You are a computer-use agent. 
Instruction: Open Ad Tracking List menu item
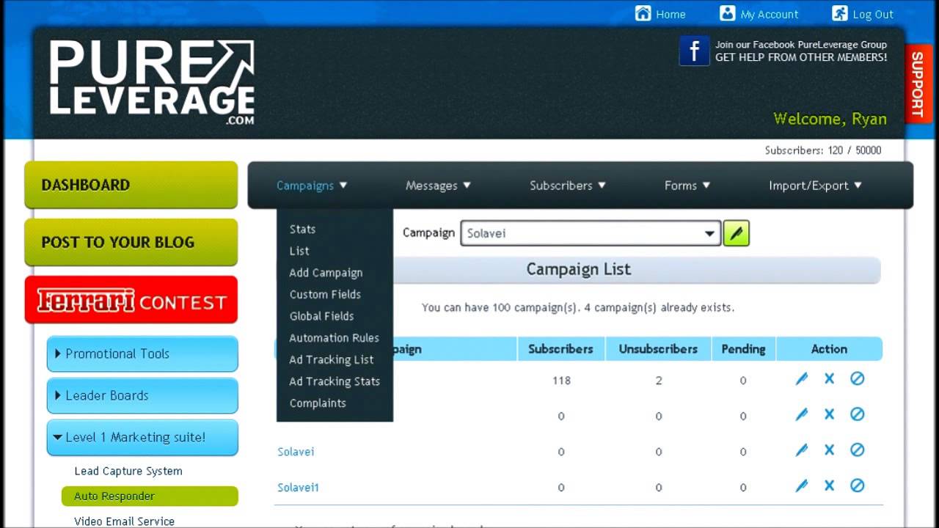[x=332, y=359]
